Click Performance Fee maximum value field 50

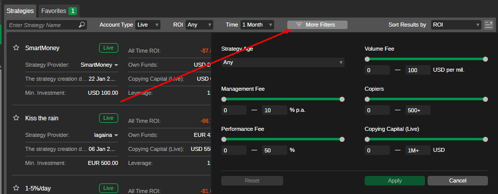pyautogui.click(x=275, y=150)
